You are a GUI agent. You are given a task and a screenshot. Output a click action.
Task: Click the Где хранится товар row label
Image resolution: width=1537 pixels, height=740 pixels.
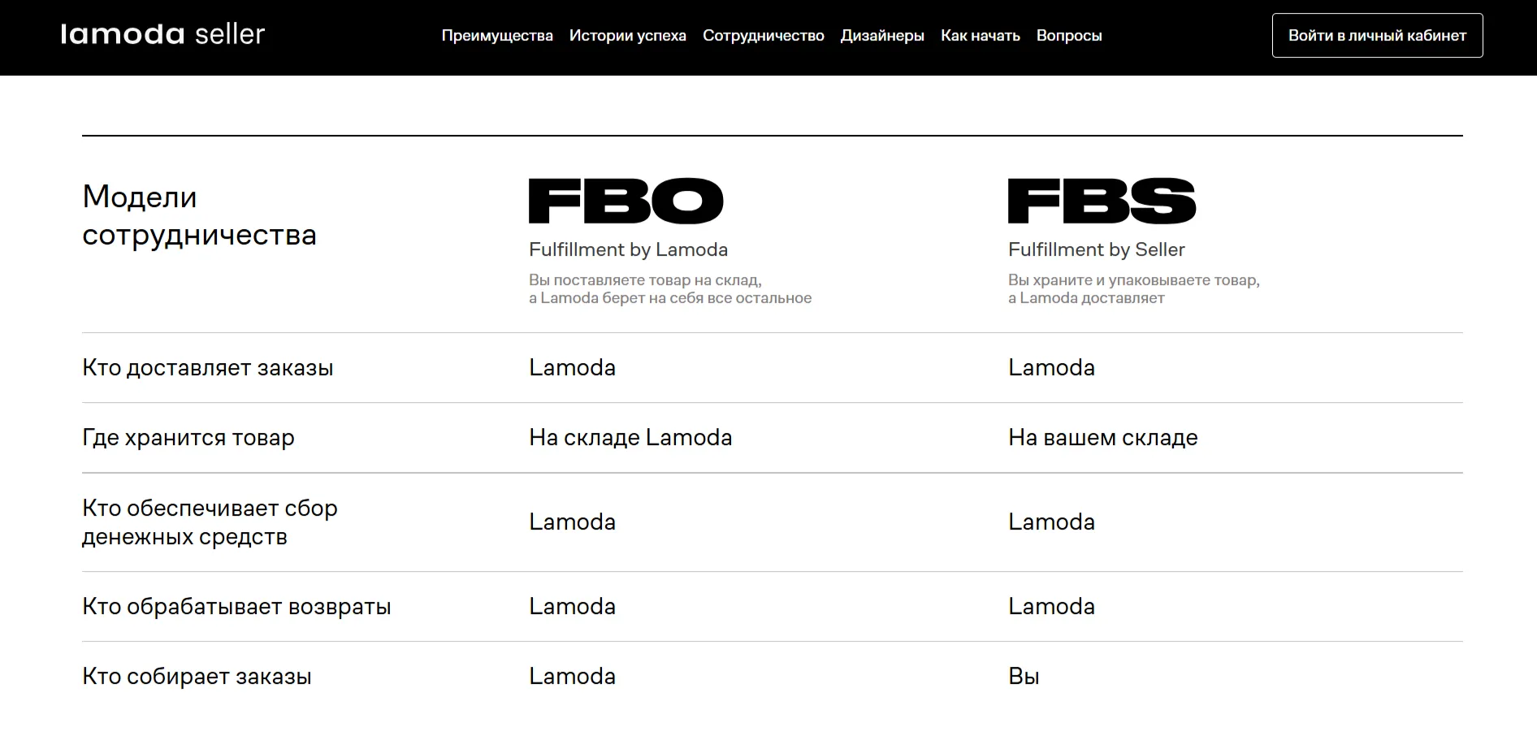[188, 438]
